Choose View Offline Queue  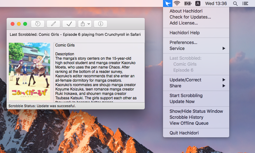(196, 123)
